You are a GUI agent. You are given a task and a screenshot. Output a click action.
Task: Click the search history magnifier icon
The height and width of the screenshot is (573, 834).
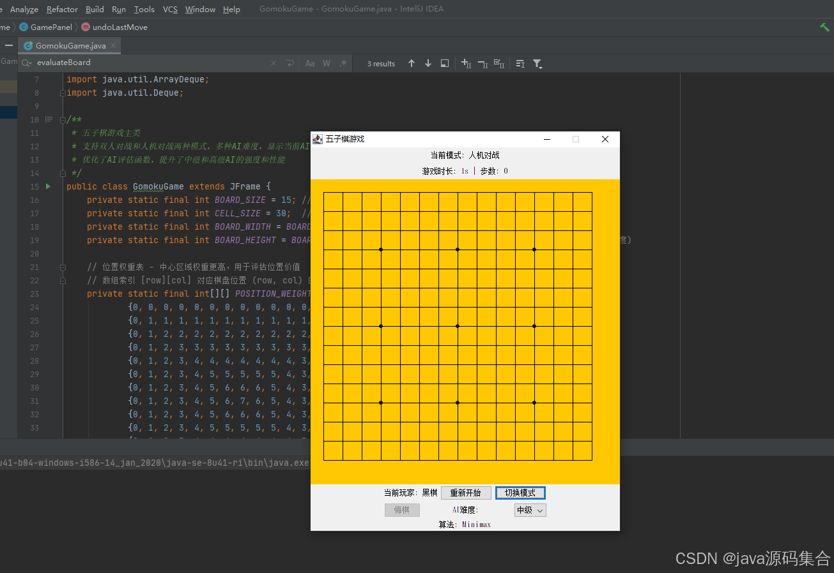tap(26, 63)
